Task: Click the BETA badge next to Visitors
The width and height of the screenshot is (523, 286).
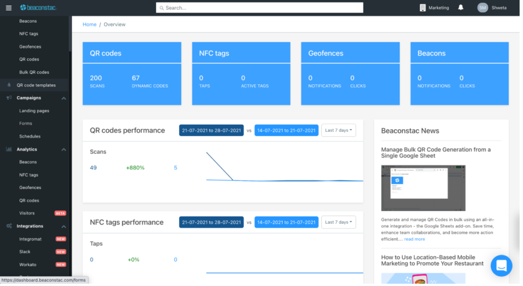Action: coord(60,213)
